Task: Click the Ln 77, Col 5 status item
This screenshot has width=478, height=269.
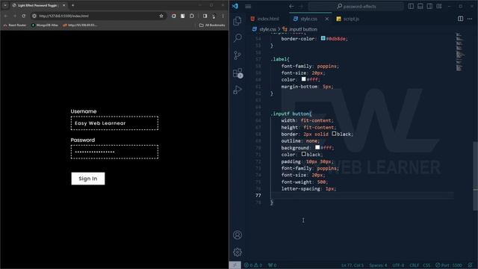Action: coord(353,265)
